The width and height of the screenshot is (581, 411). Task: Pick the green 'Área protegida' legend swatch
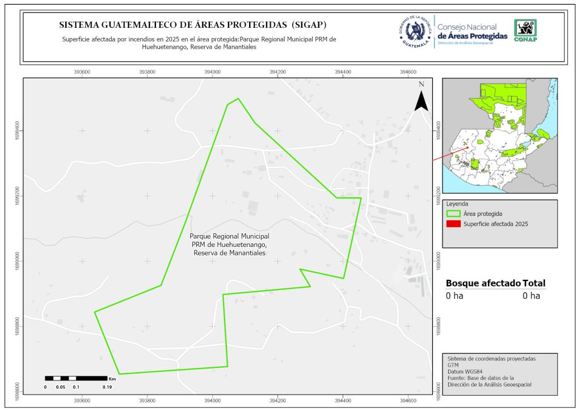click(453, 214)
